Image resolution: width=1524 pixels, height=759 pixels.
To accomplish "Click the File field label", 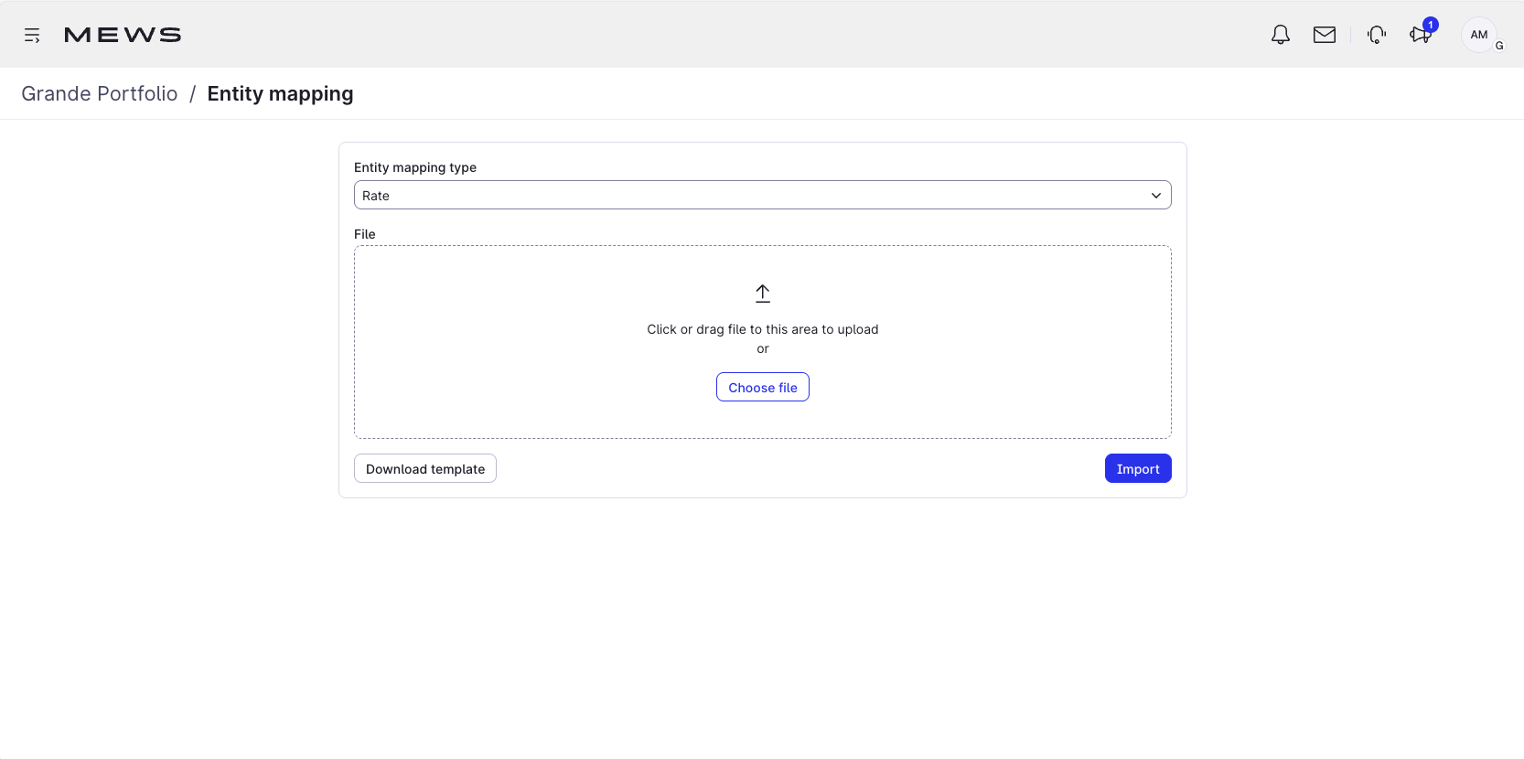I will (x=365, y=234).
